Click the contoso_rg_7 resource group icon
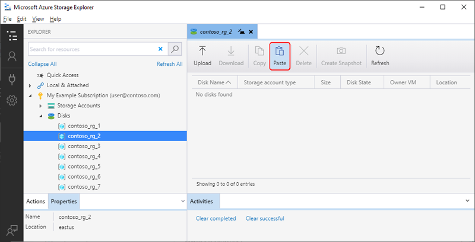 pos(62,187)
